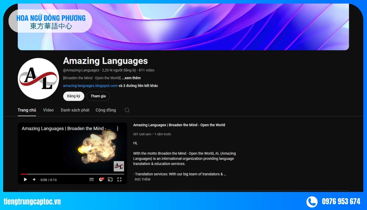Click the 0:00 / 0:13 time display
Screen dimensions: 367x210
(48, 180)
